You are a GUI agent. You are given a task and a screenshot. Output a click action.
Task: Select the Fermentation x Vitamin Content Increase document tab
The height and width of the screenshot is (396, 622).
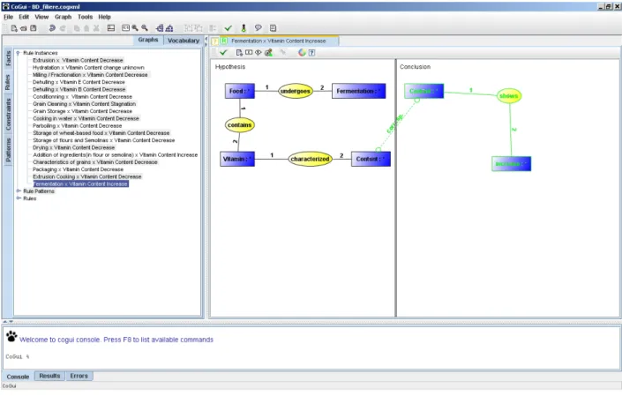(274, 41)
